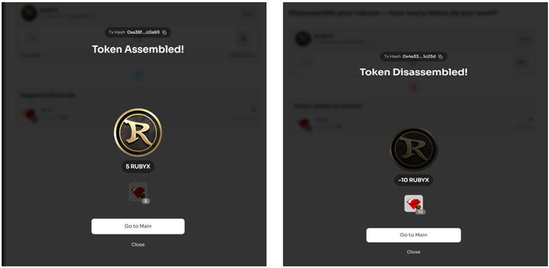Click the -10 RUBYX amount pill
The width and height of the screenshot is (549, 268).
413,180
